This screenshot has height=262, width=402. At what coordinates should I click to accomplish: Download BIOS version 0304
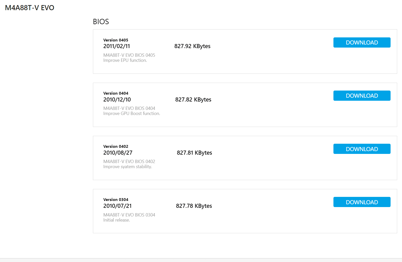[x=362, y=202]
